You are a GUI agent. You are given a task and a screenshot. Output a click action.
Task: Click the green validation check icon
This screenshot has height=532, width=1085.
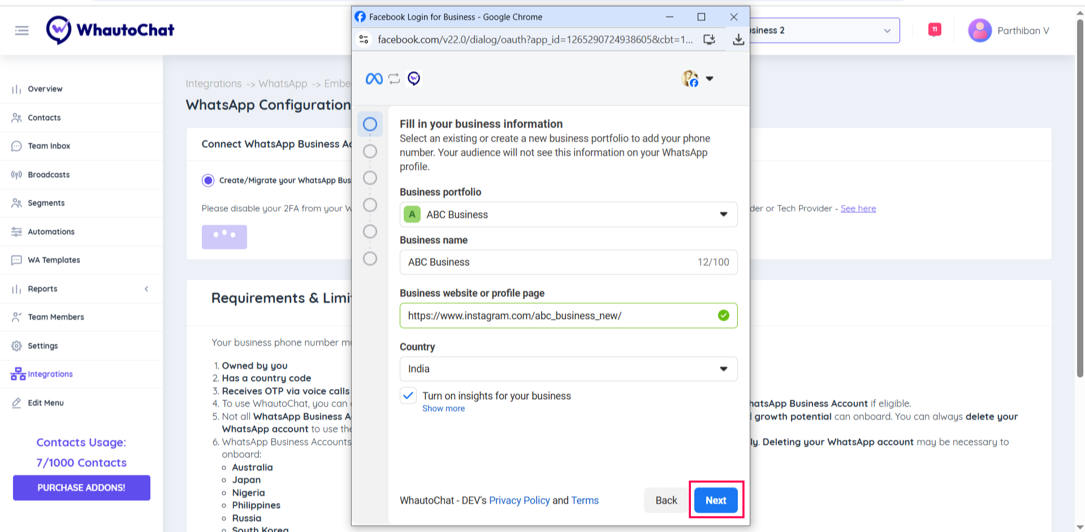[723, 316]
